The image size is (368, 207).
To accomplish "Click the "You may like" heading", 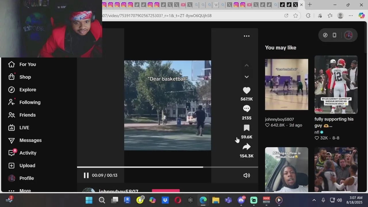I will (x=281, y=48).
